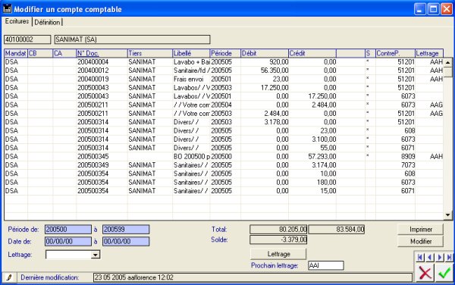This screenshot has height=285, width=455.
Task: Click the total debit value 80.205,00
Action: (278, 230)
